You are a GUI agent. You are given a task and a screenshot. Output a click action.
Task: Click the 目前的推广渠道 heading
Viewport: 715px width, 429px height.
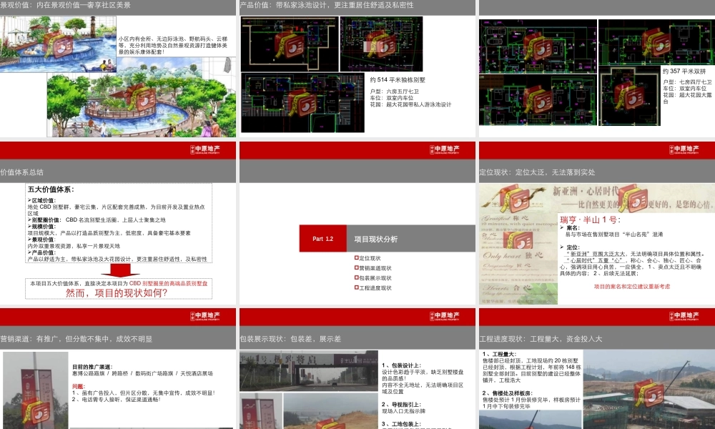pos(92,367)
